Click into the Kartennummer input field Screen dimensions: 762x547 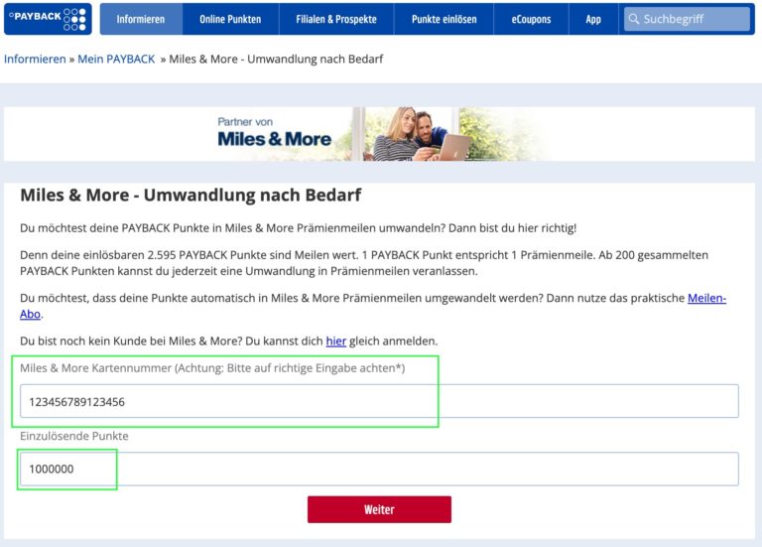click(379, 402)
